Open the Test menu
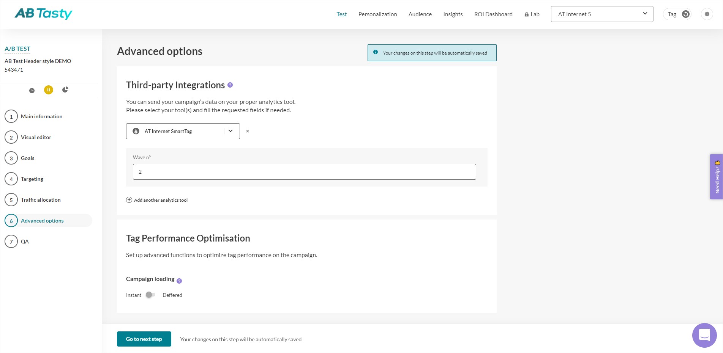Viewport: 723px width, 353px height. pos(341,14)
